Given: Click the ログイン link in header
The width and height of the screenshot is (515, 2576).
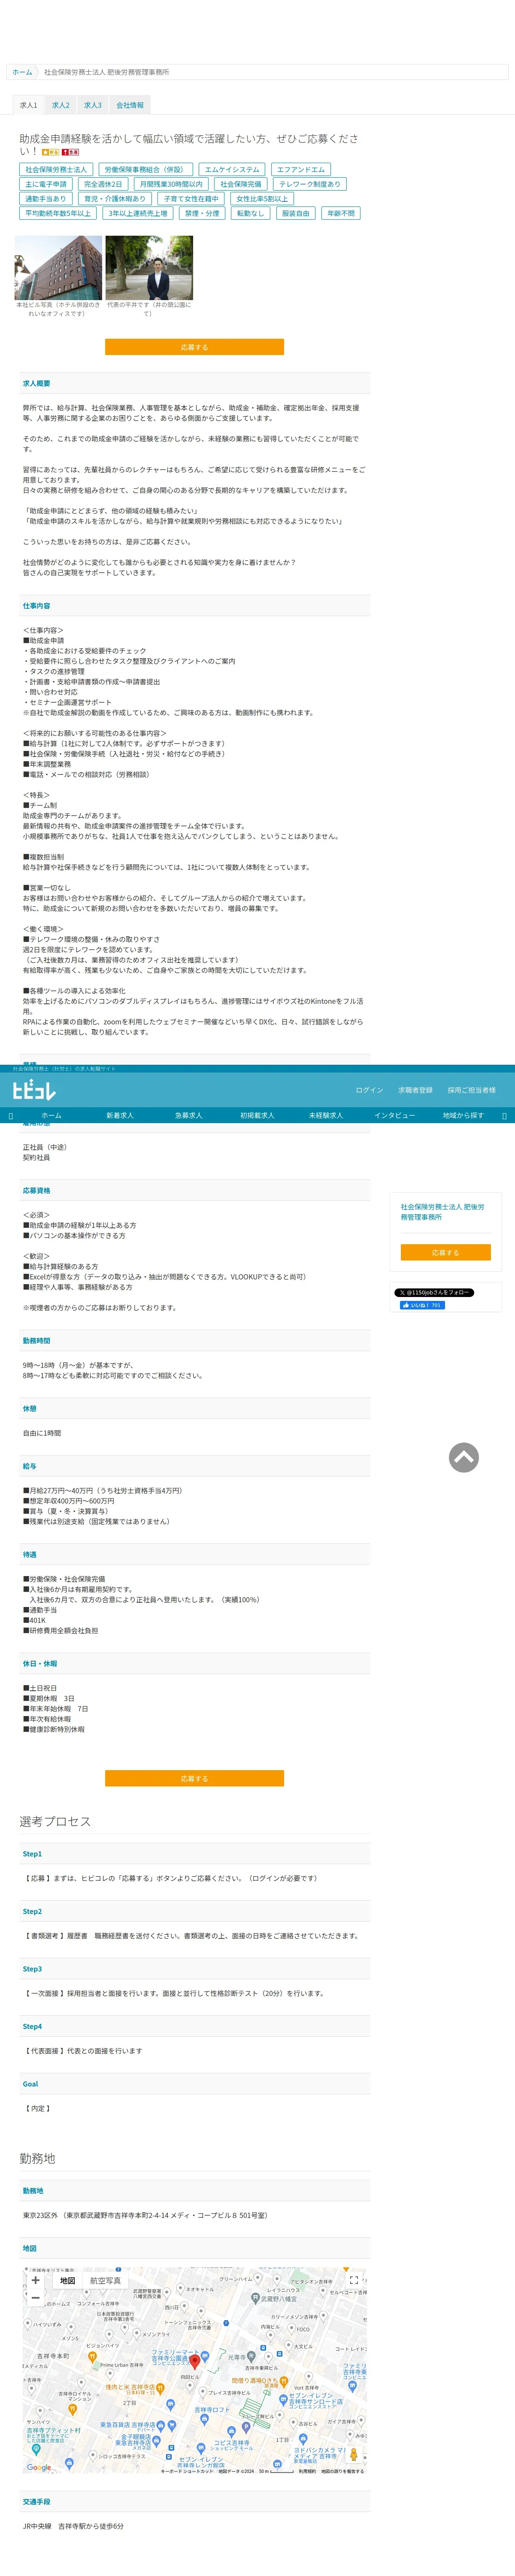Looking at the screenshot, I should point(369,1090).
